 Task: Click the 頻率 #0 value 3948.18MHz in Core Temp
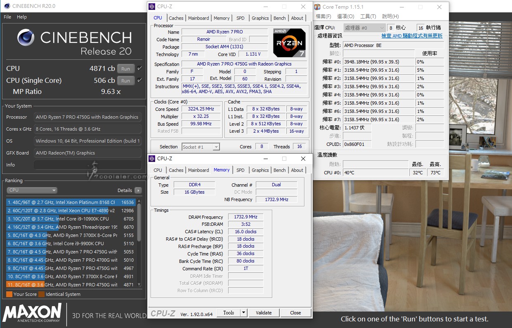tap(378, 62)
